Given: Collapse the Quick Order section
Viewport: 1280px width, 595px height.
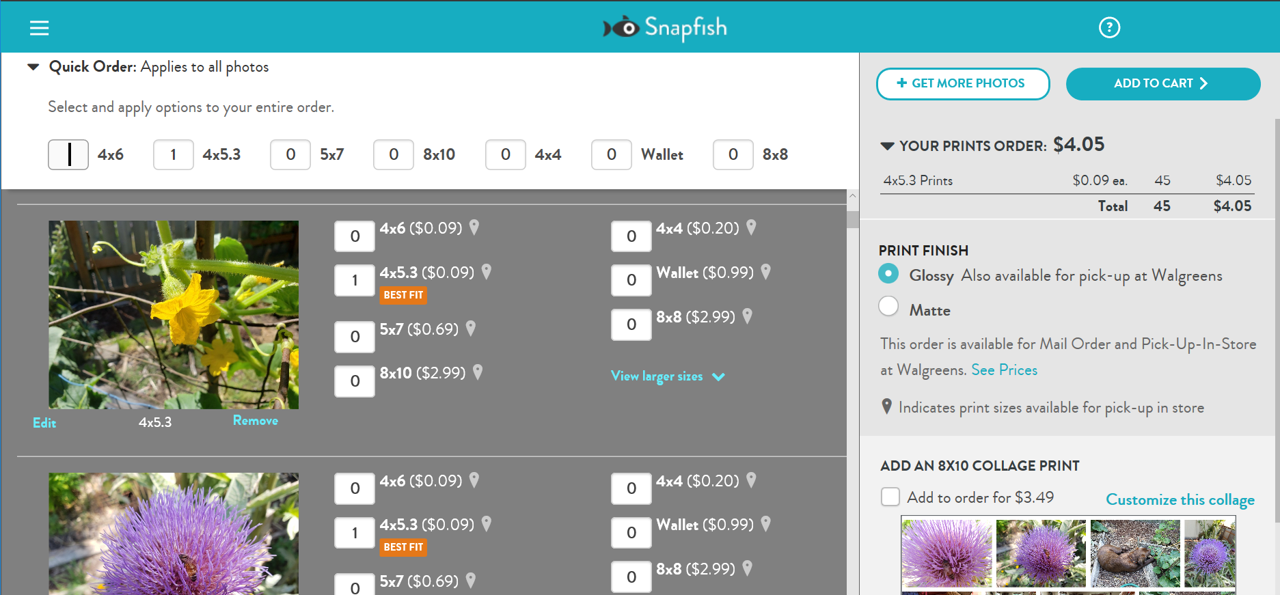Looking at the screenshot, I should coord(33,67).
